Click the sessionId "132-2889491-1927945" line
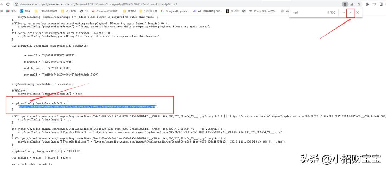Screen dimensions: 386x169 pyautogui.click(x=49, y=62)
